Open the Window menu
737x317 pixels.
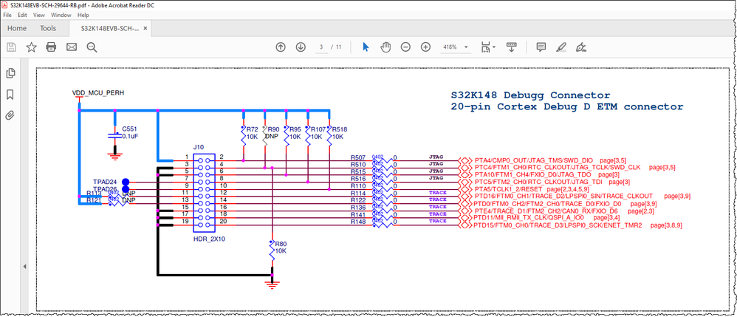click(x=61, y=15)
